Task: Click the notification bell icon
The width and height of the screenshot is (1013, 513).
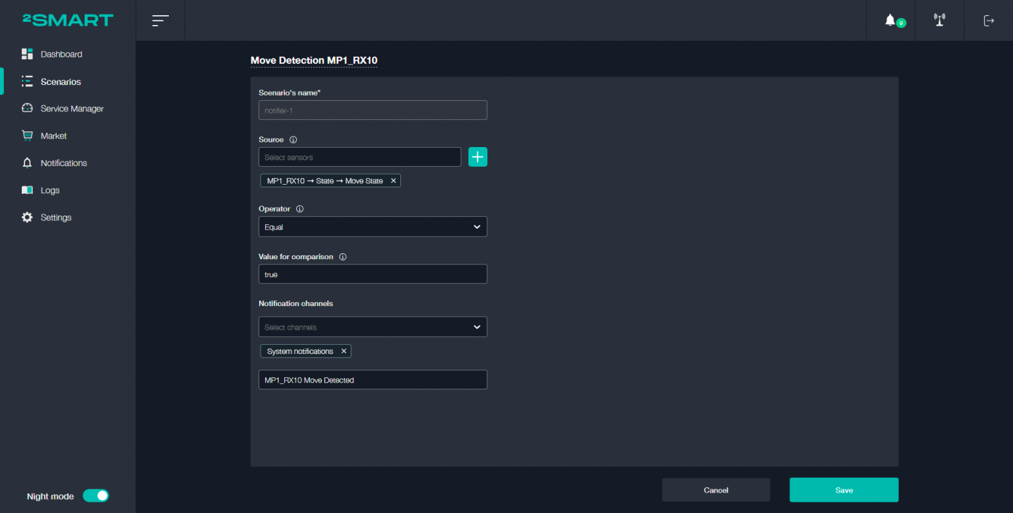Action: point(890,20)
